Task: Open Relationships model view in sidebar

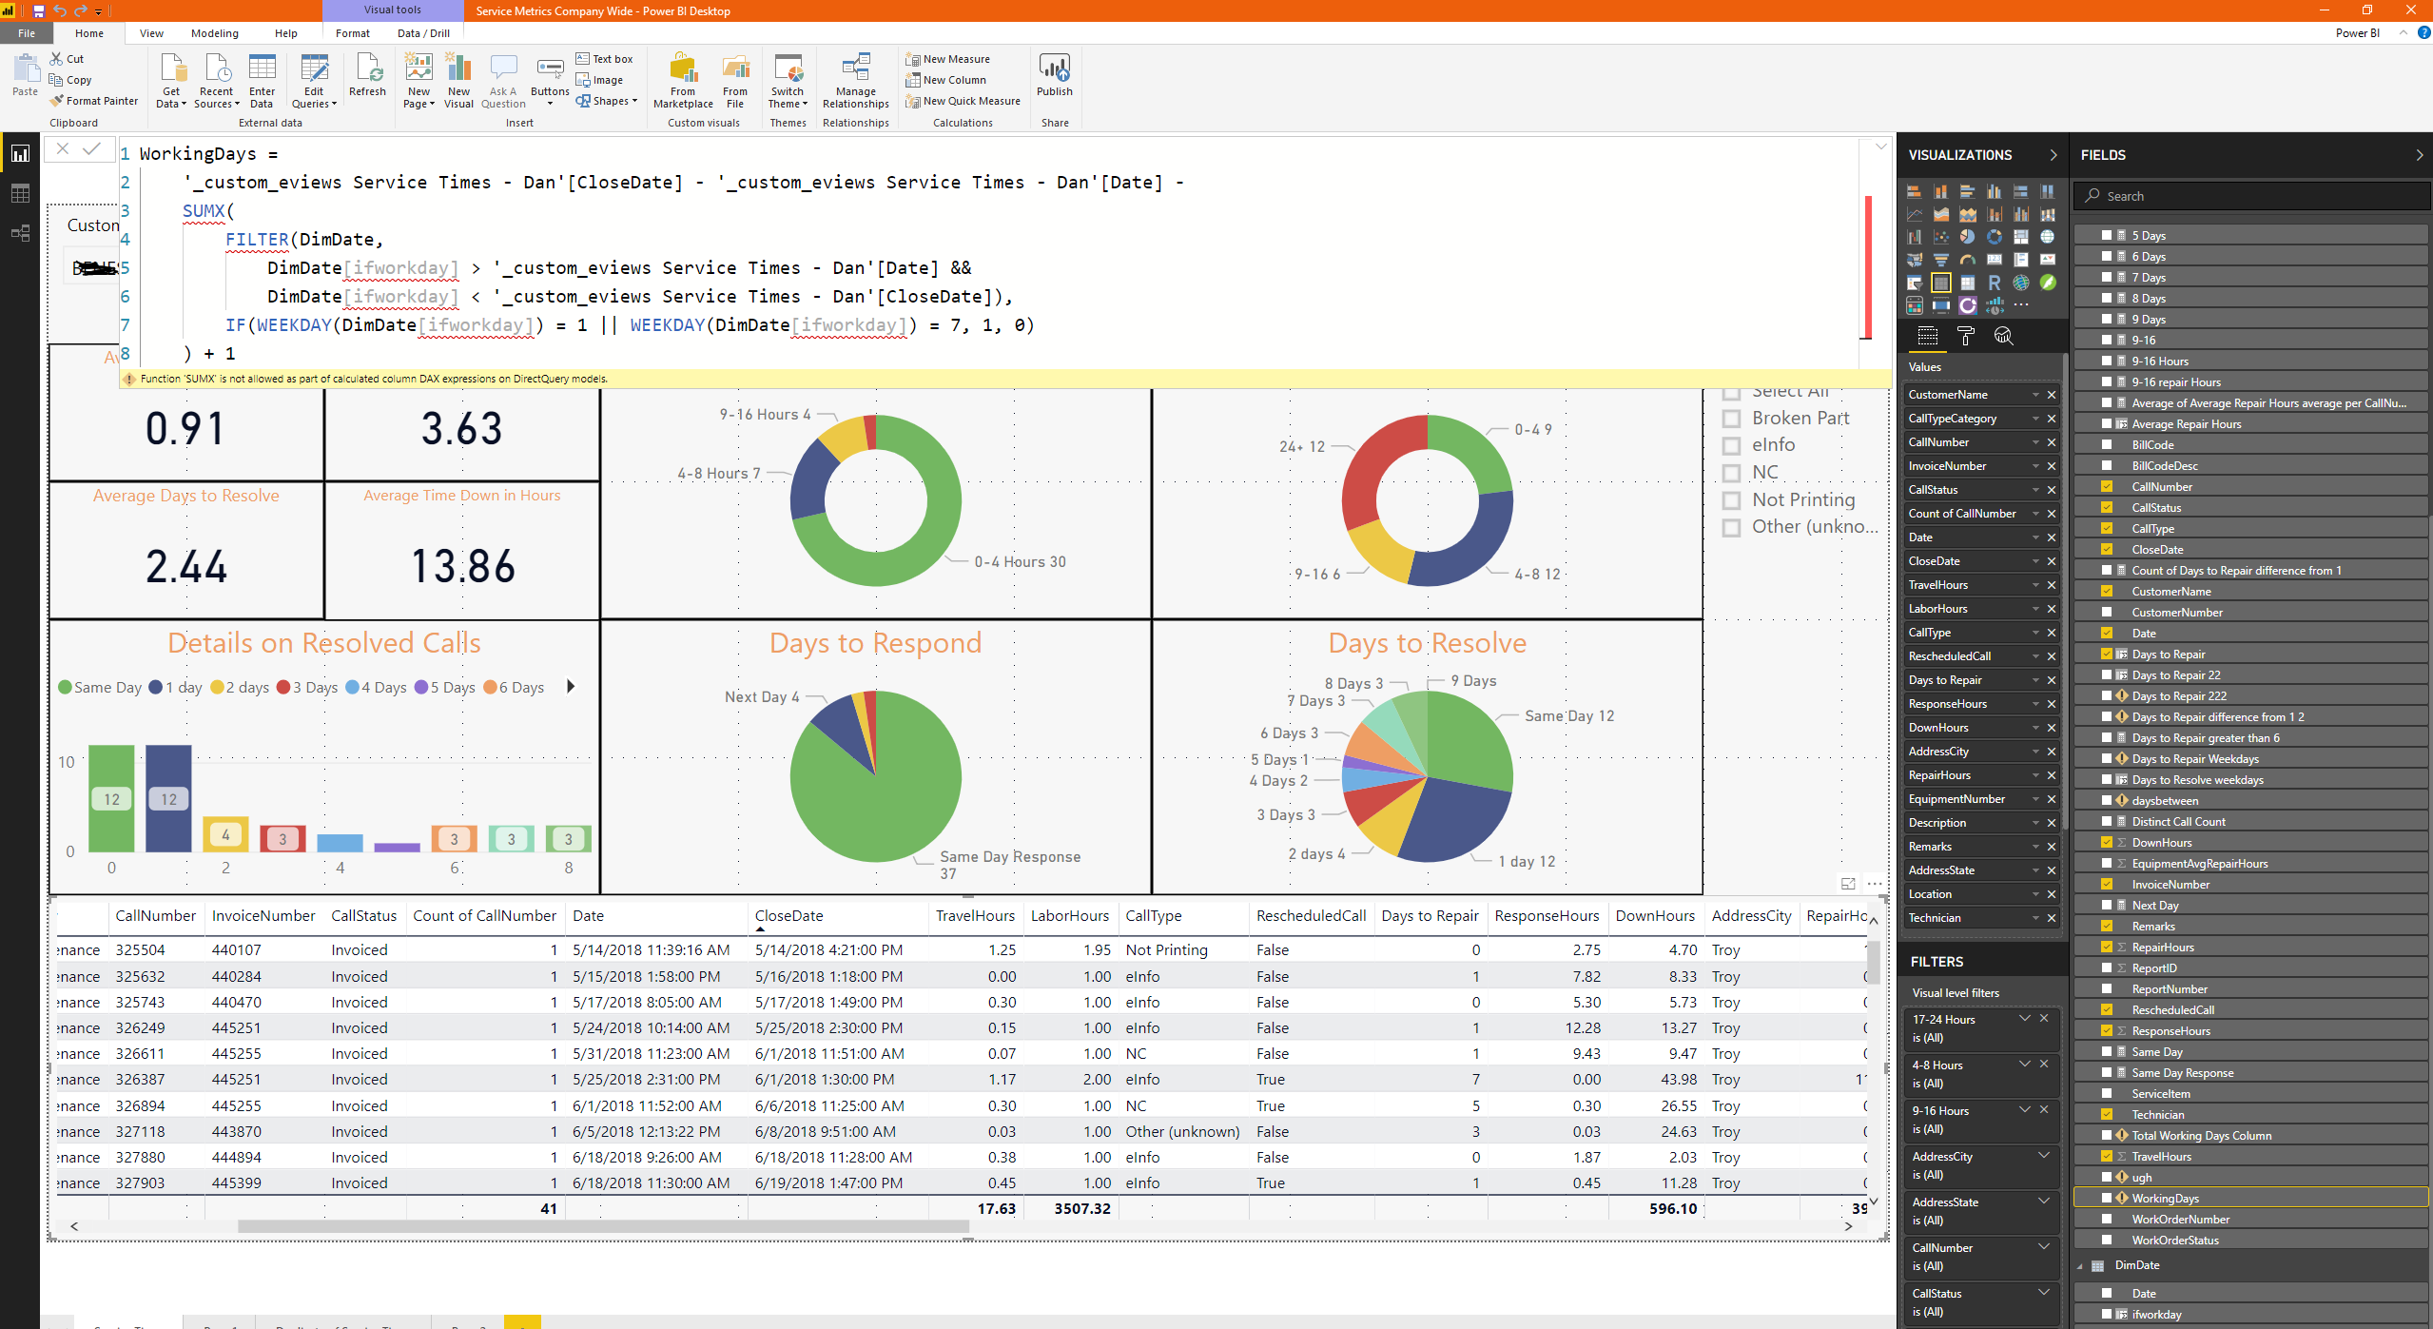Action: pyautogui.click(x=20, y=233)
